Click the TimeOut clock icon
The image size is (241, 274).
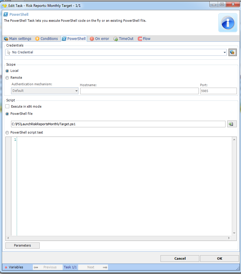click(x=115, y=39)
